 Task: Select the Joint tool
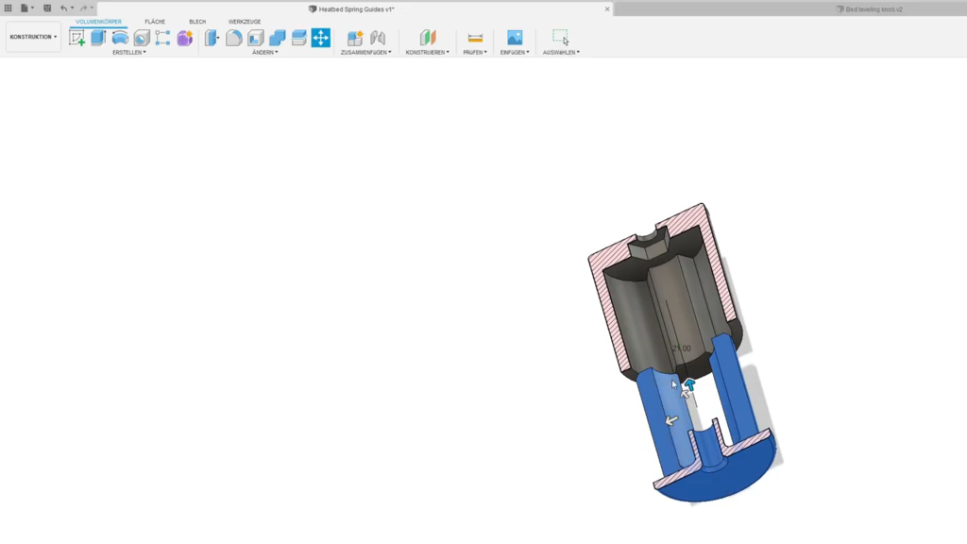378,38
